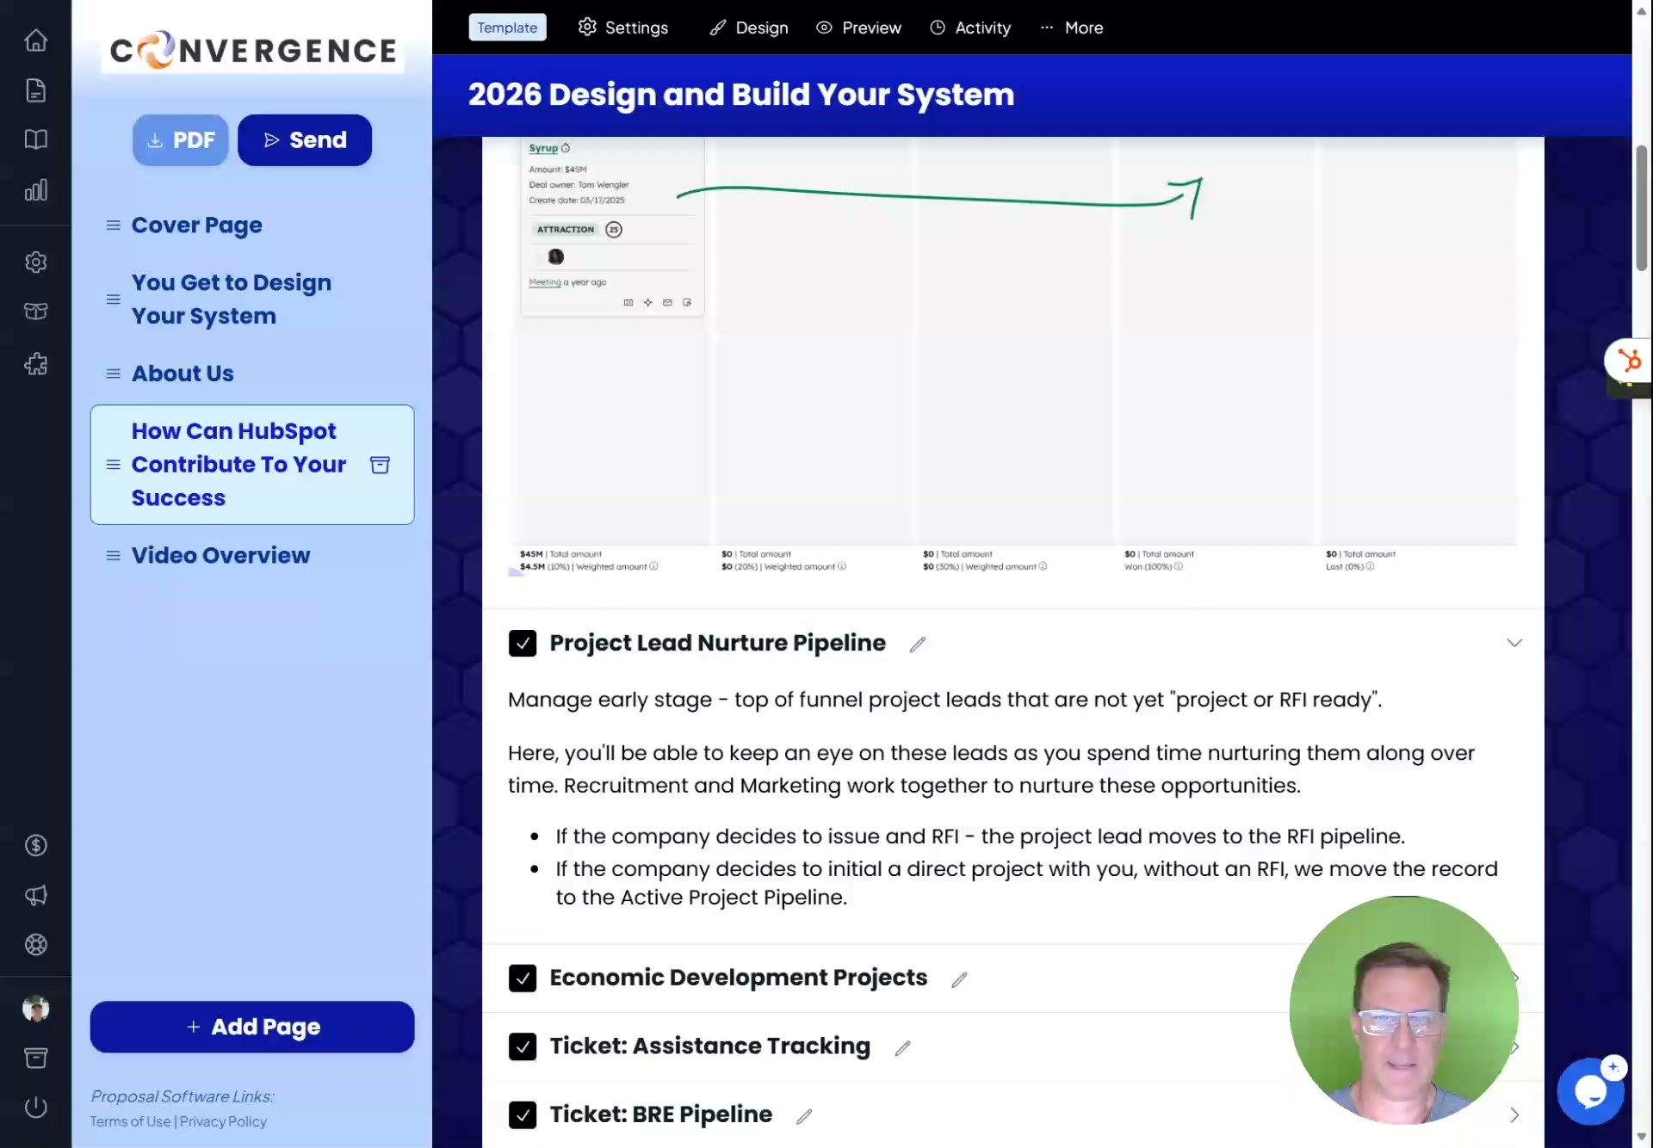Go to the Cover Page
The image size is (1653, 1148).
pyautogui.click(x=197, y=225)
